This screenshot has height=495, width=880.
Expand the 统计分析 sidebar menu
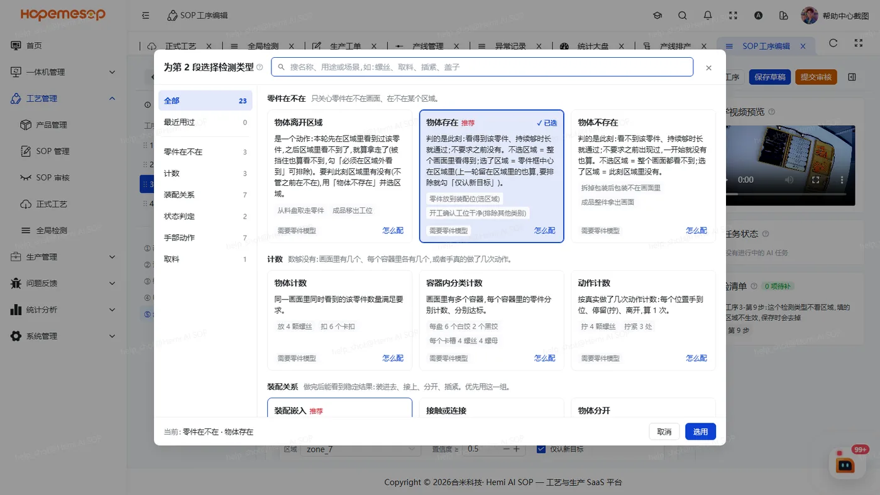(x=63, y=310)
